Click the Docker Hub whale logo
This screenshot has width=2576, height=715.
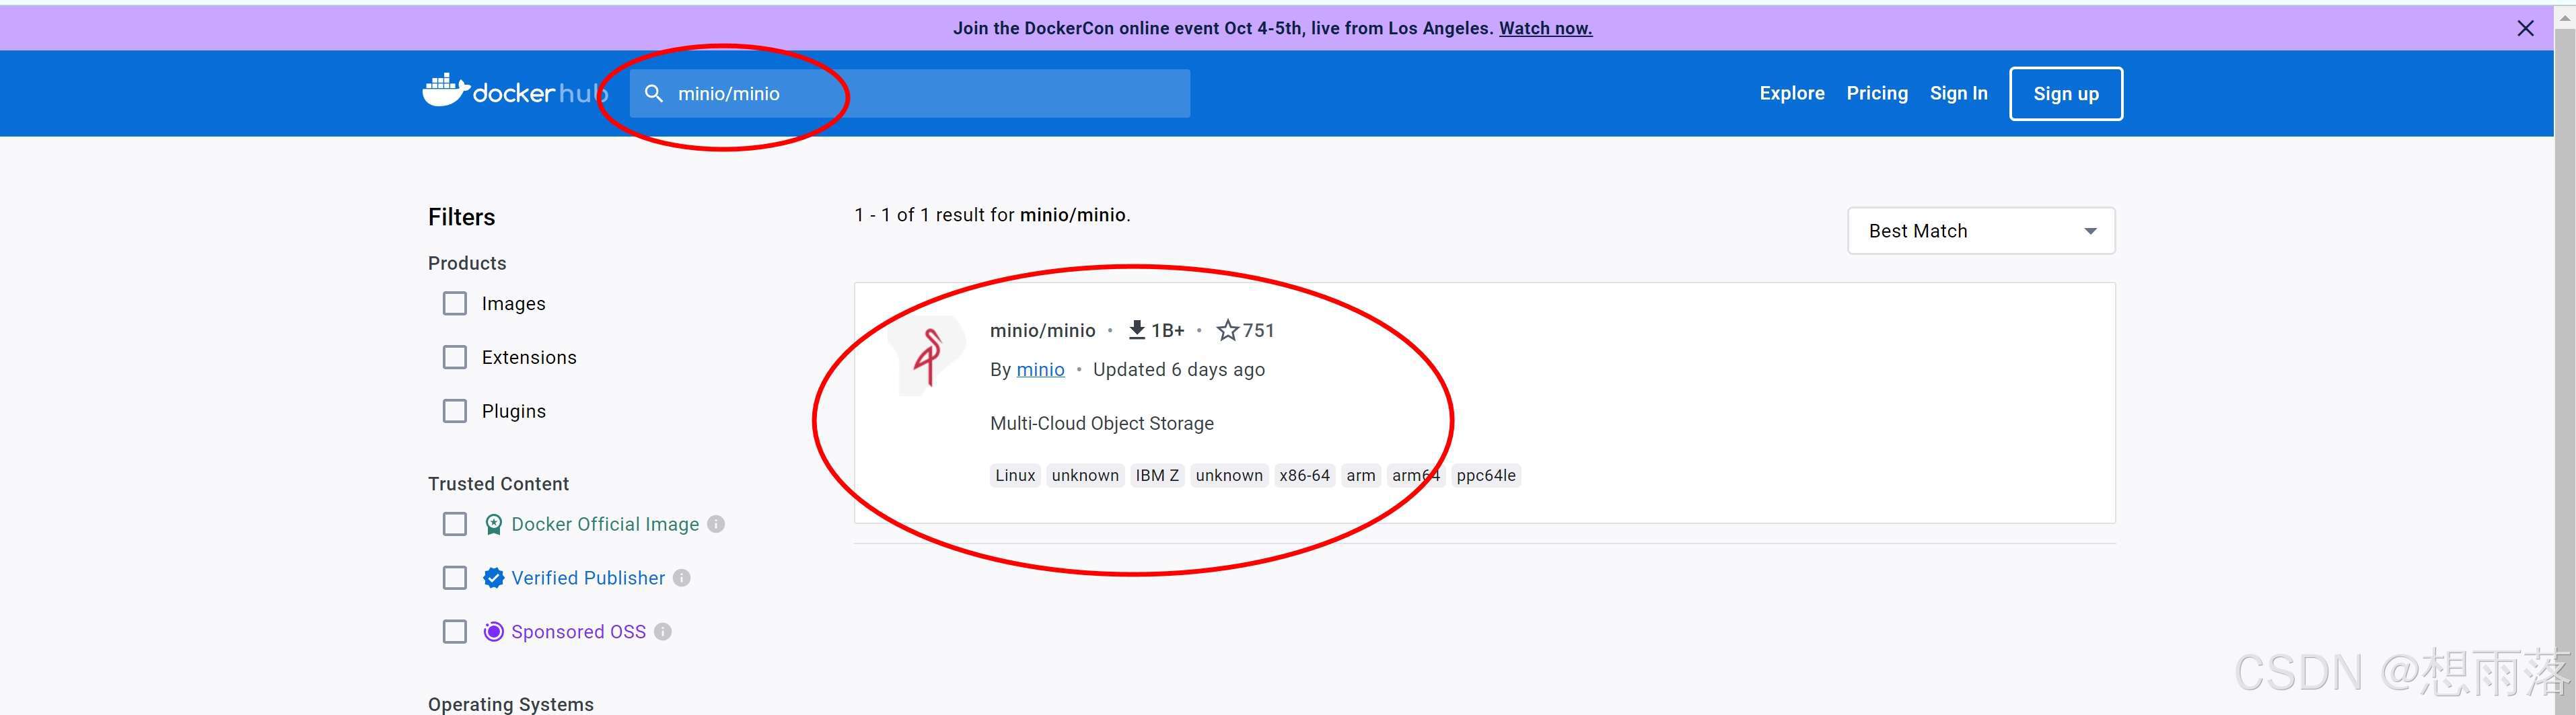point(446,90)
